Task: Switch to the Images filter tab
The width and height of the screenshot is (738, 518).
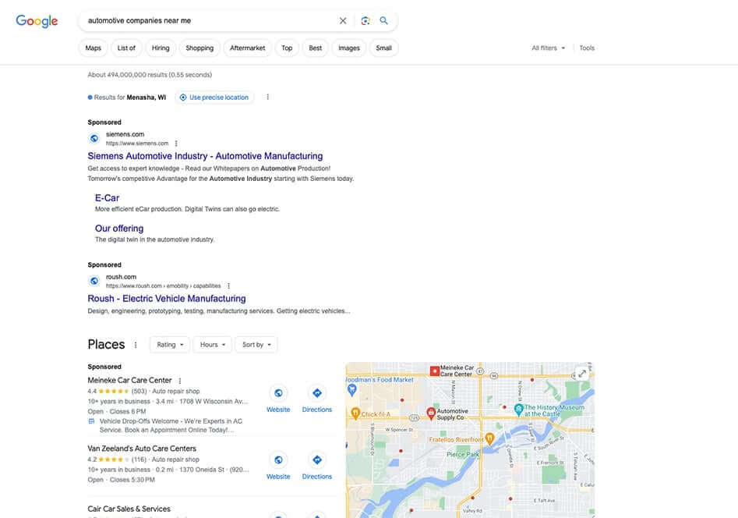Action: click(x=348, y=48)
